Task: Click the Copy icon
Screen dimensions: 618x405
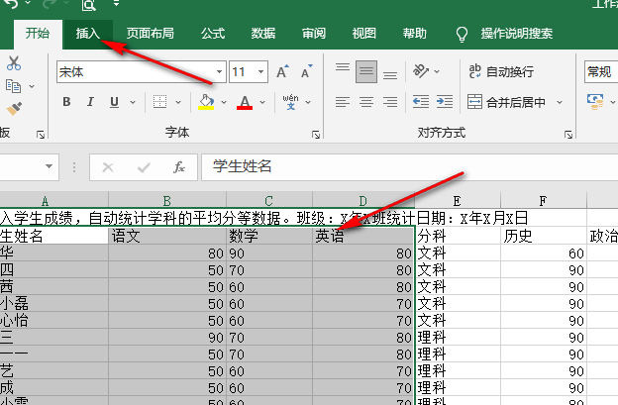Action: tap(13, 86)
